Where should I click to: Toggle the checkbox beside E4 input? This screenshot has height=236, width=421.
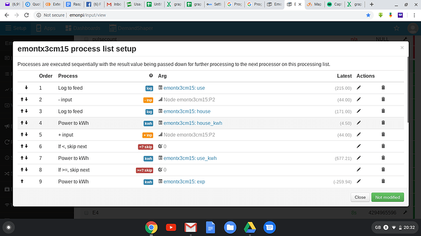tap(87, 213)
